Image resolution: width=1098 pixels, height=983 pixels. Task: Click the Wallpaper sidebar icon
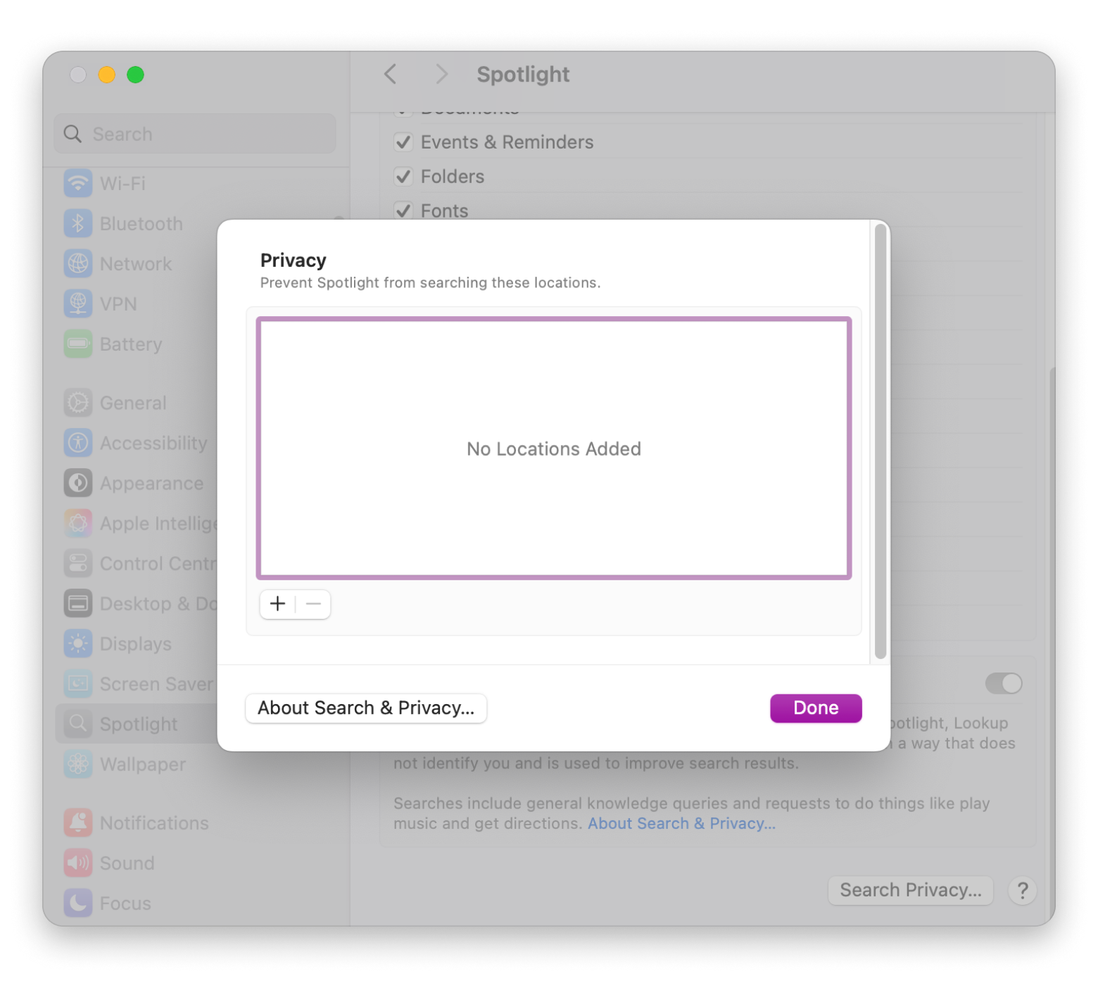(78, 764)
